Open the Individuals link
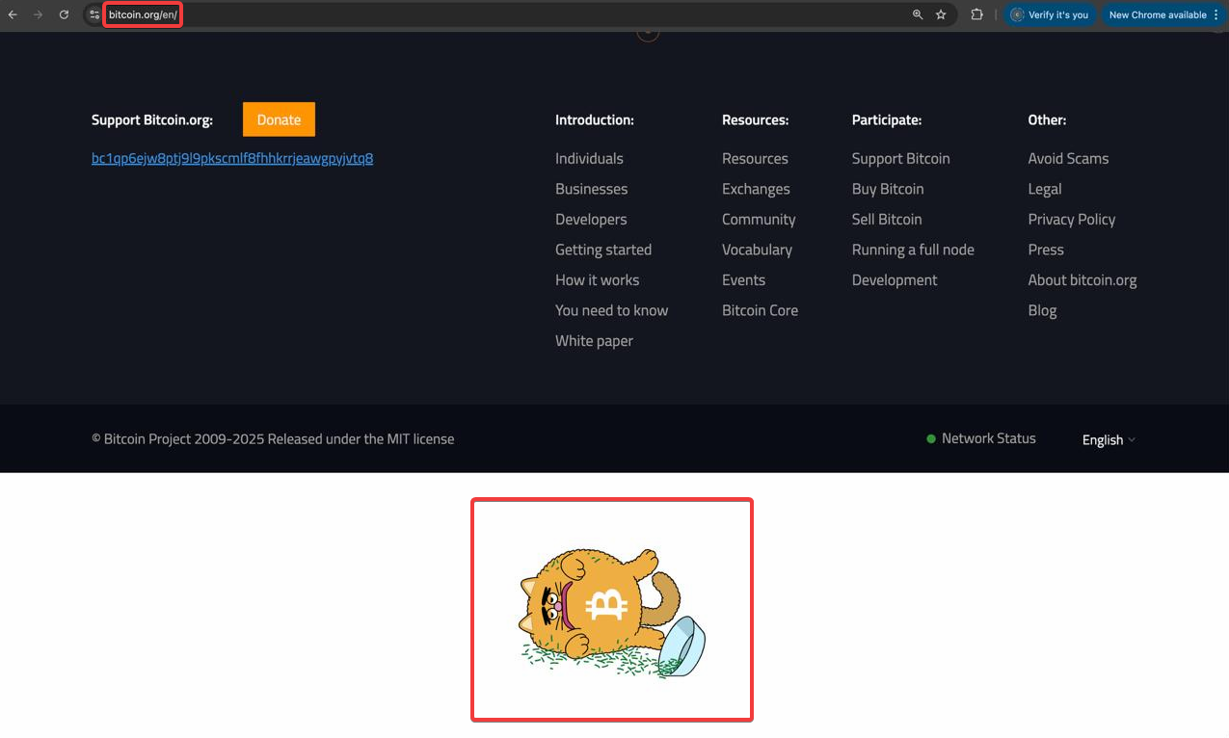 589,158
